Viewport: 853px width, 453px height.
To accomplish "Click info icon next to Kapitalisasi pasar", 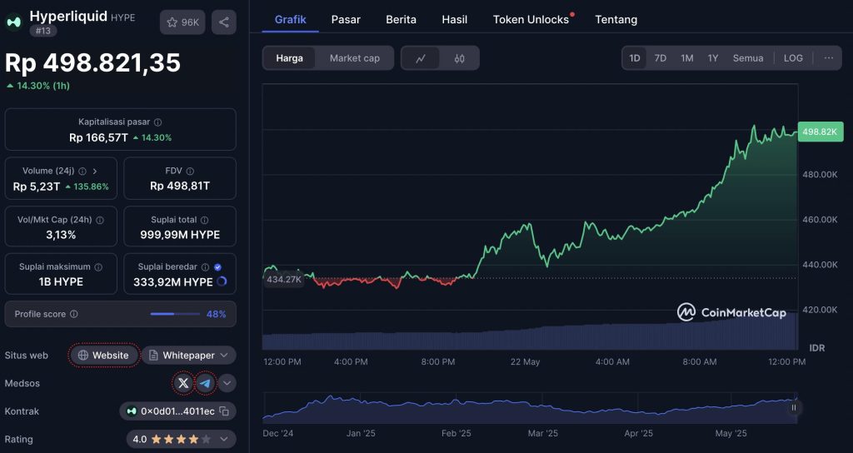I will coord(157,122).
